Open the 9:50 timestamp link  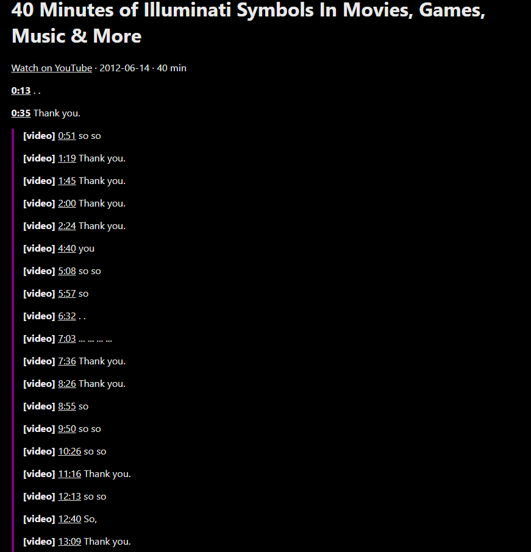[x=67, y=428]
